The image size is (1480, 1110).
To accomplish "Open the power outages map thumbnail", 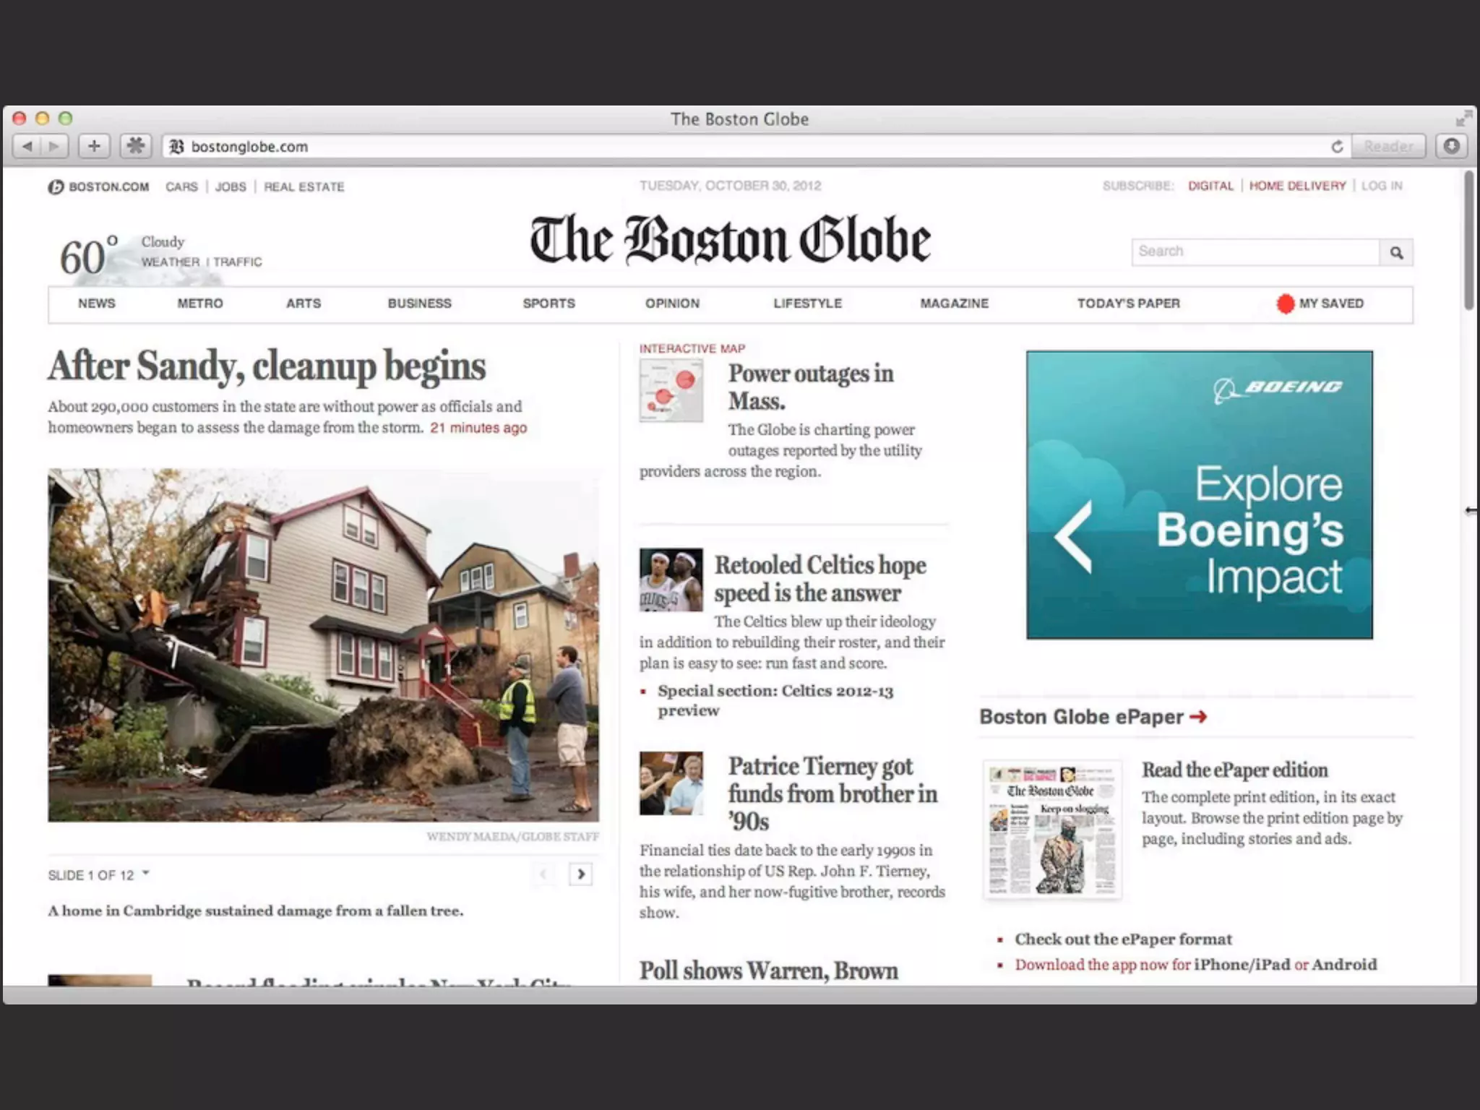I will [671, 390].
